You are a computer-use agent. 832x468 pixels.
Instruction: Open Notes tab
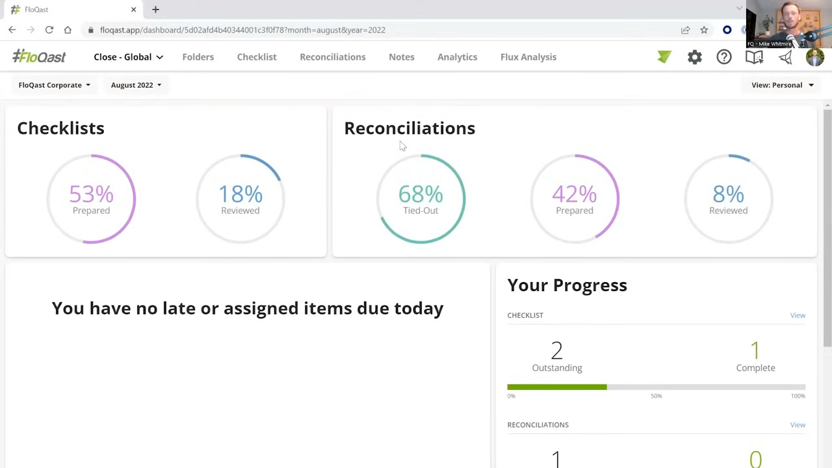[x=402, y=57]
